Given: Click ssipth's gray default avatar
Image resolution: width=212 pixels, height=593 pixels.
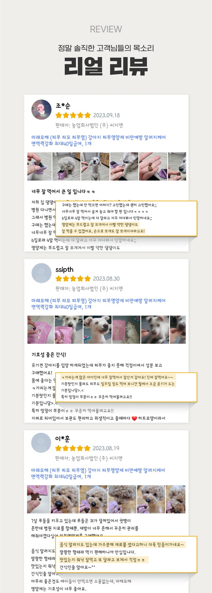Looking at the screenshot, I should click(42, 273).
